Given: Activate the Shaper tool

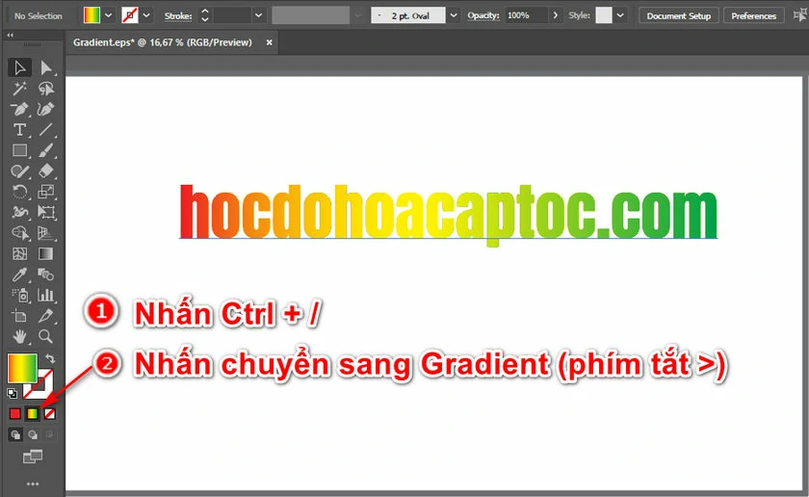Looking at the screenshot, I should [x=19, y=171].
